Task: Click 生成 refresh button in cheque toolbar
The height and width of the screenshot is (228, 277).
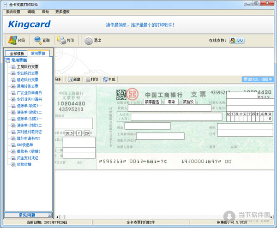Action: pos(109,79)
